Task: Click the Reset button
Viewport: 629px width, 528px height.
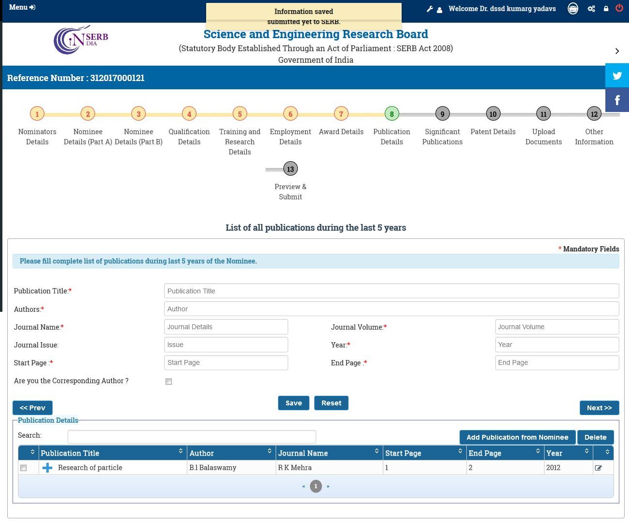Action: (331, 403)
